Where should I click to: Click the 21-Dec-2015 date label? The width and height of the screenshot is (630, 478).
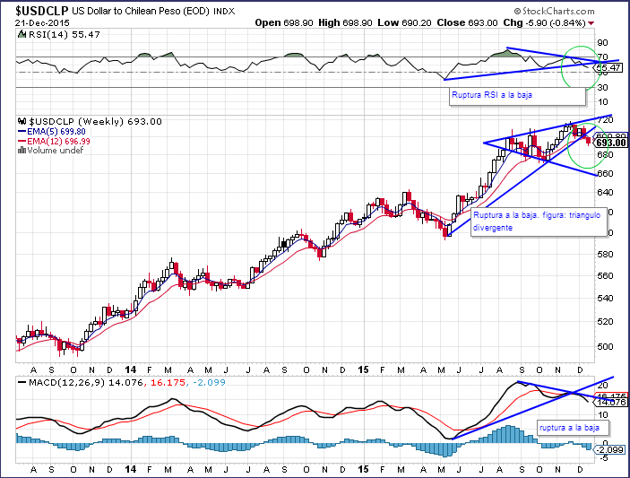pos(42,23)
